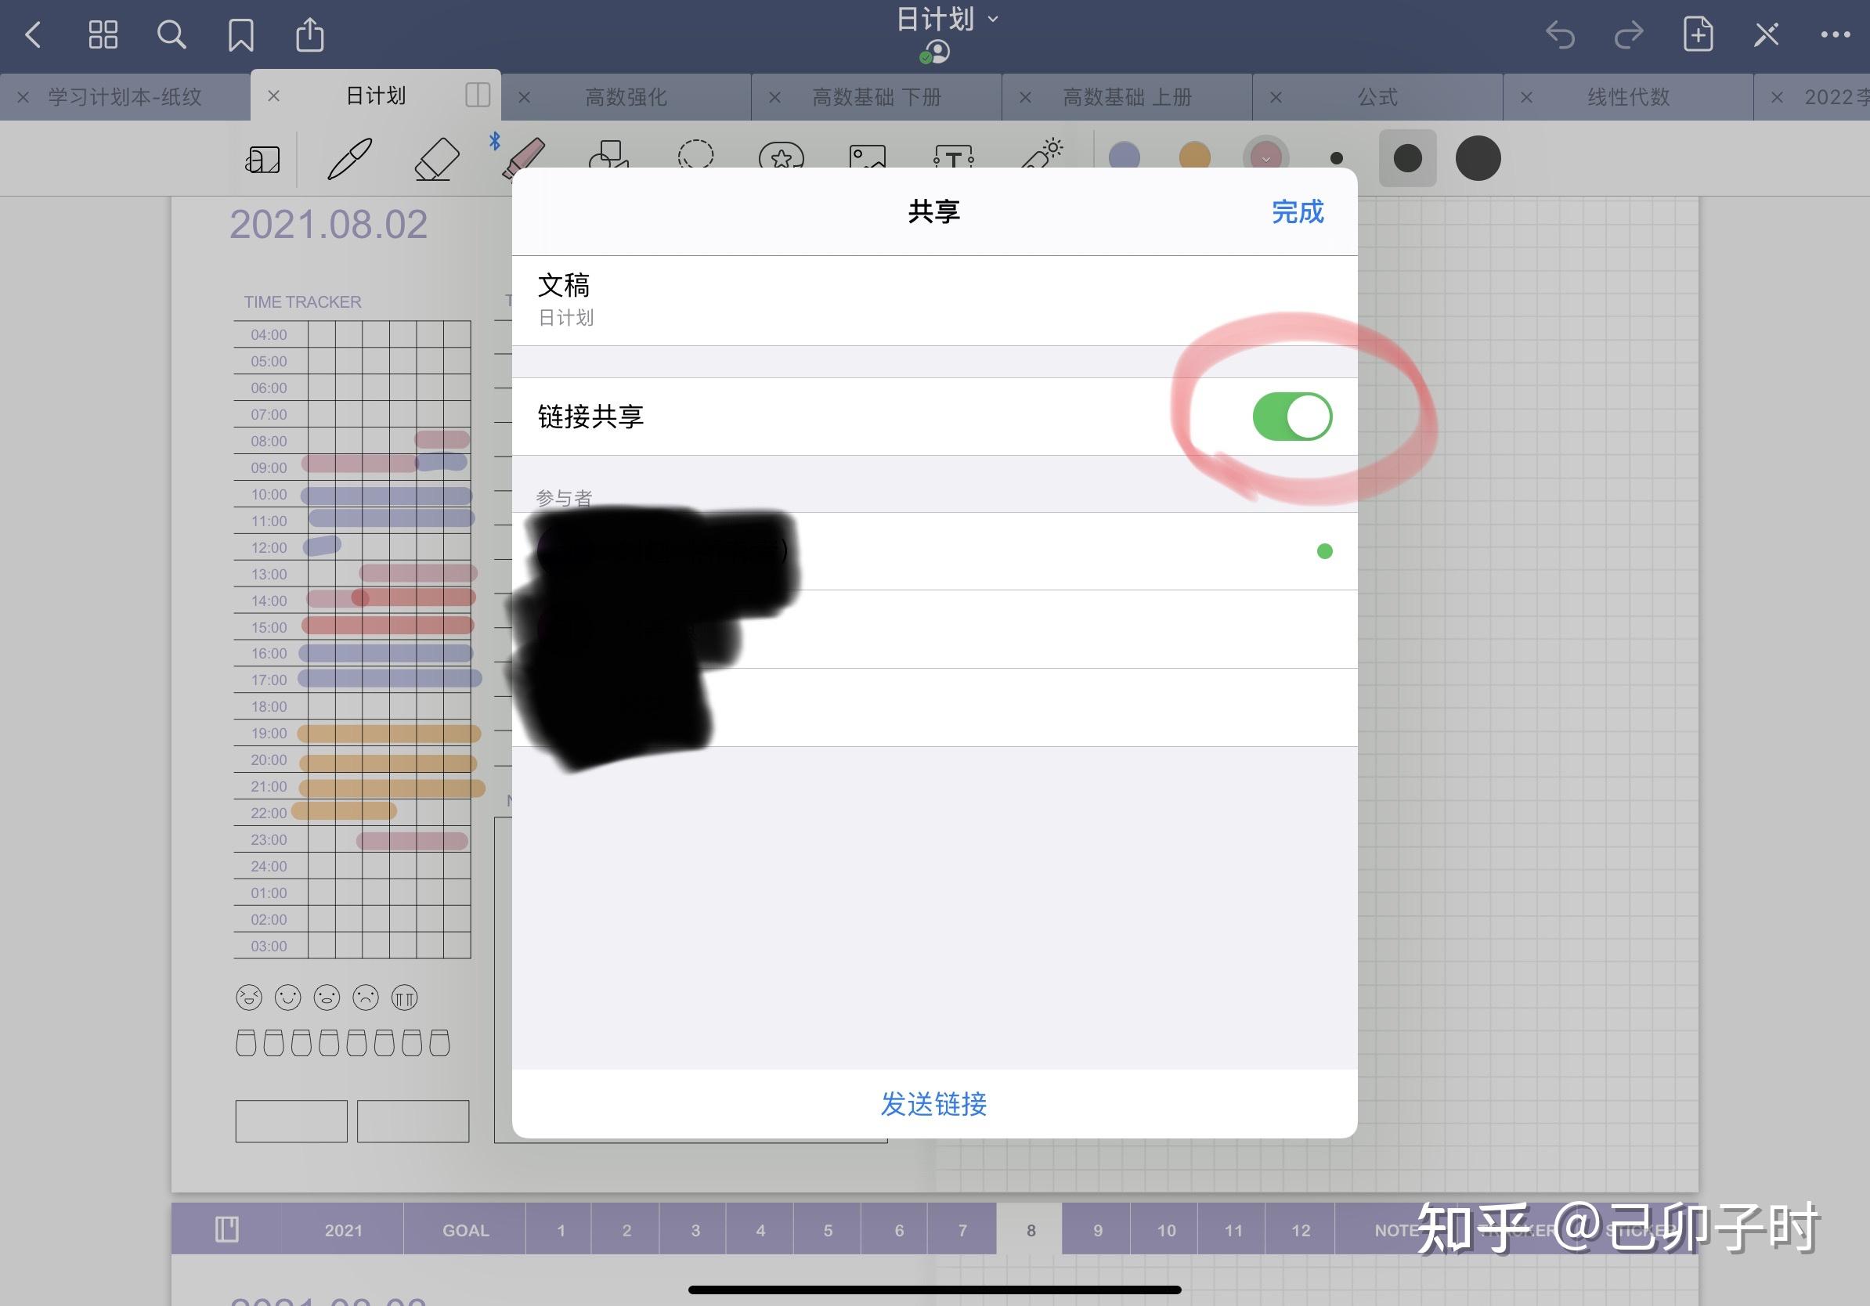Choose the smallest stroke thickness dot
The width and height of the screenshot is (1870, 1306).
pos(1336,159)
